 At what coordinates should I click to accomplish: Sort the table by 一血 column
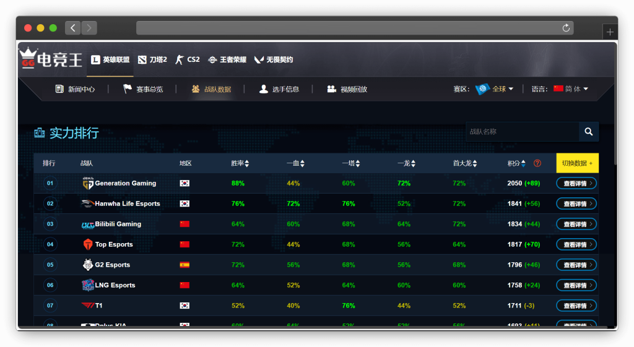click(295, 163)
